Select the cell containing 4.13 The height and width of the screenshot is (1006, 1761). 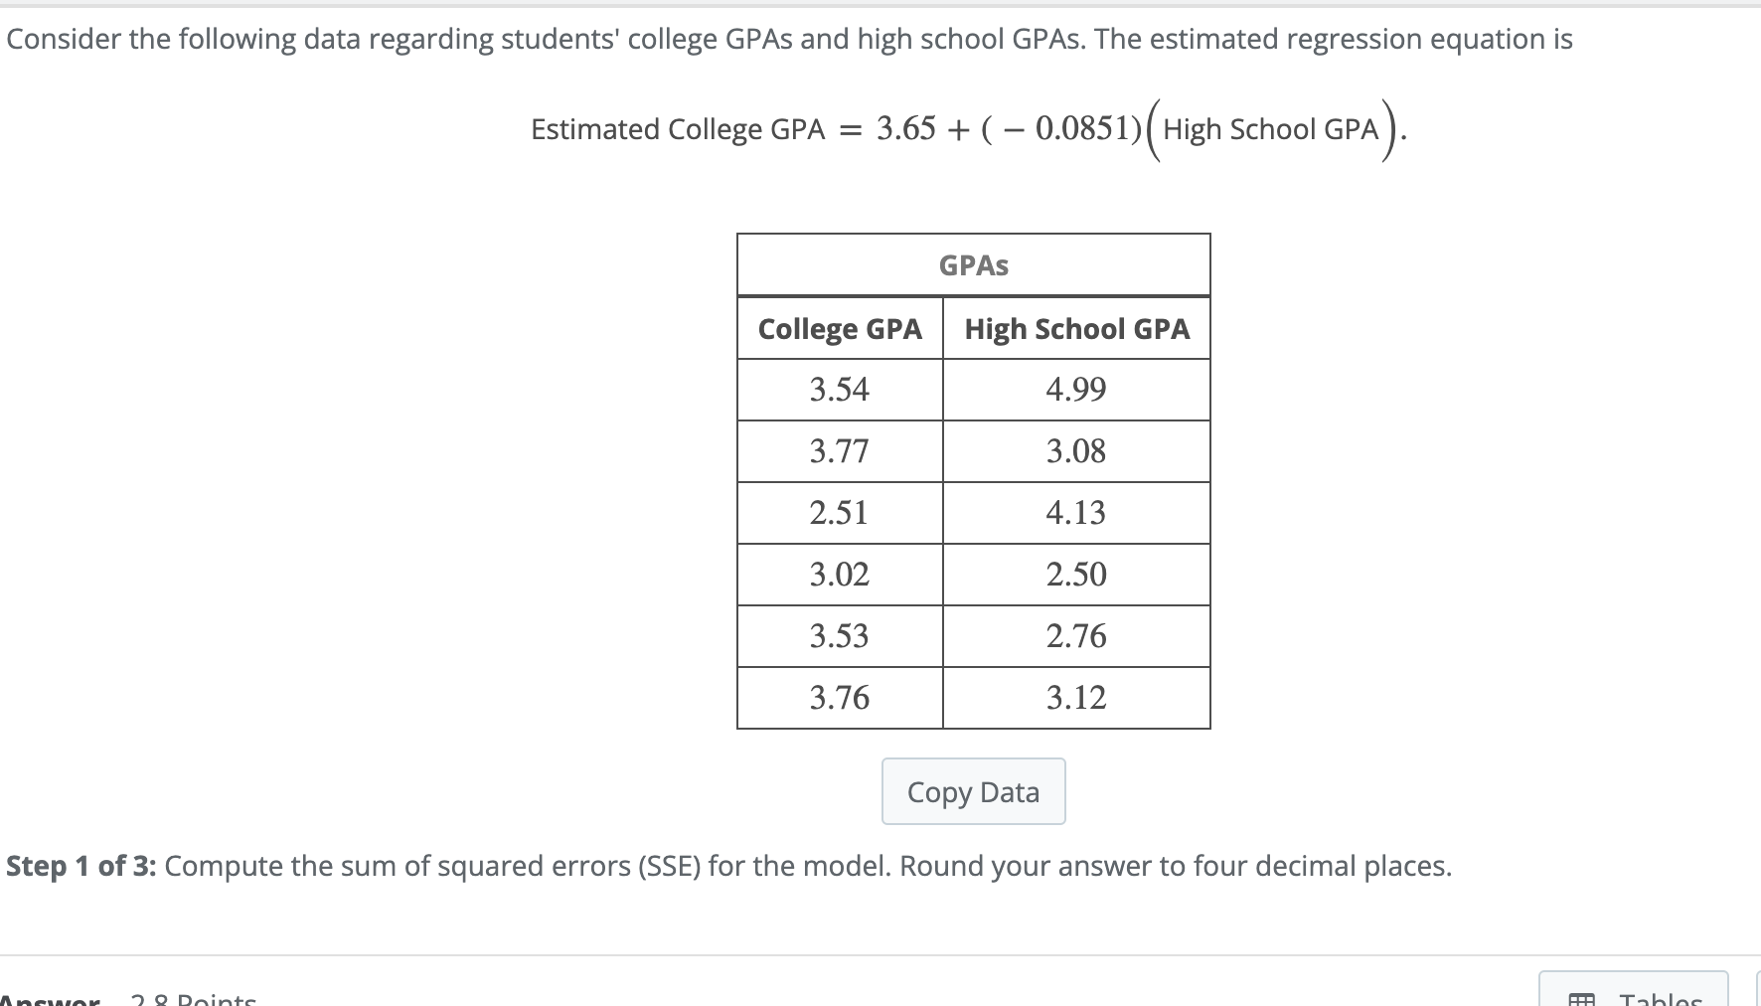[x=1076, y=513]
